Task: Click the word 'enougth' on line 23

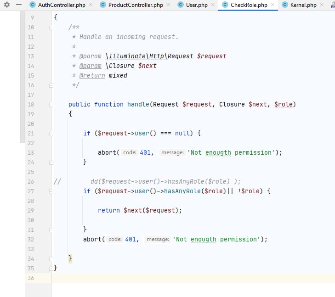Action: click(x=218, y=153)
